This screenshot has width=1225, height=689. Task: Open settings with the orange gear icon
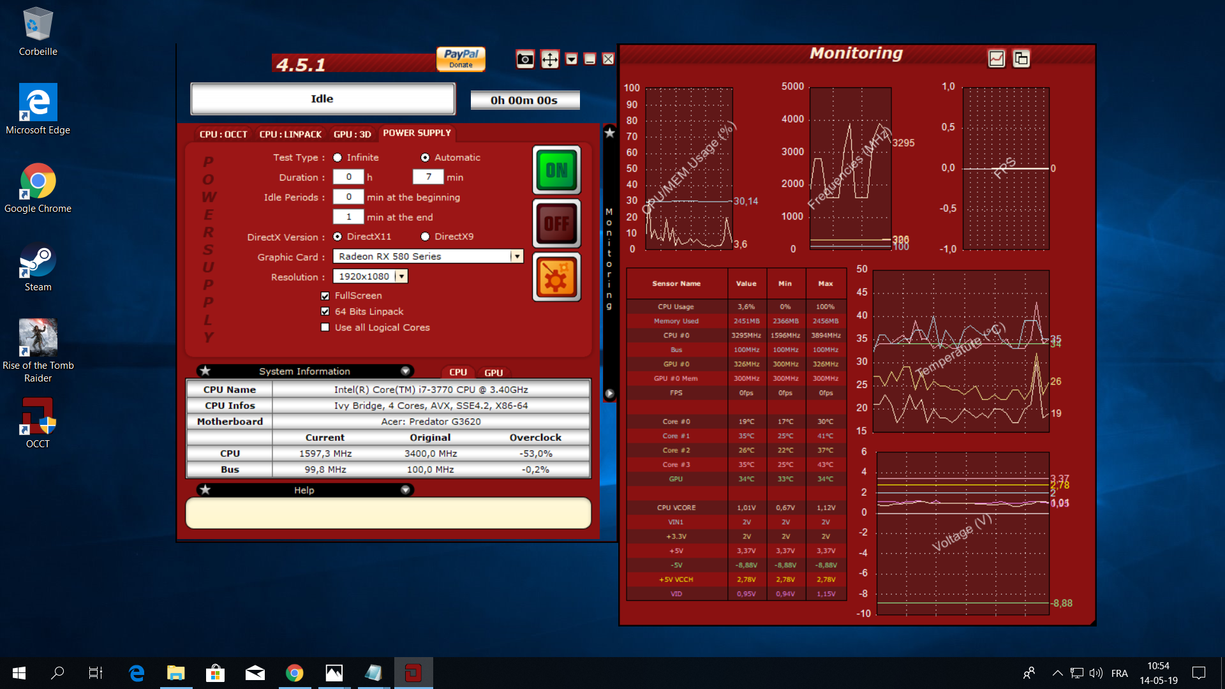[x=556, y=277]
